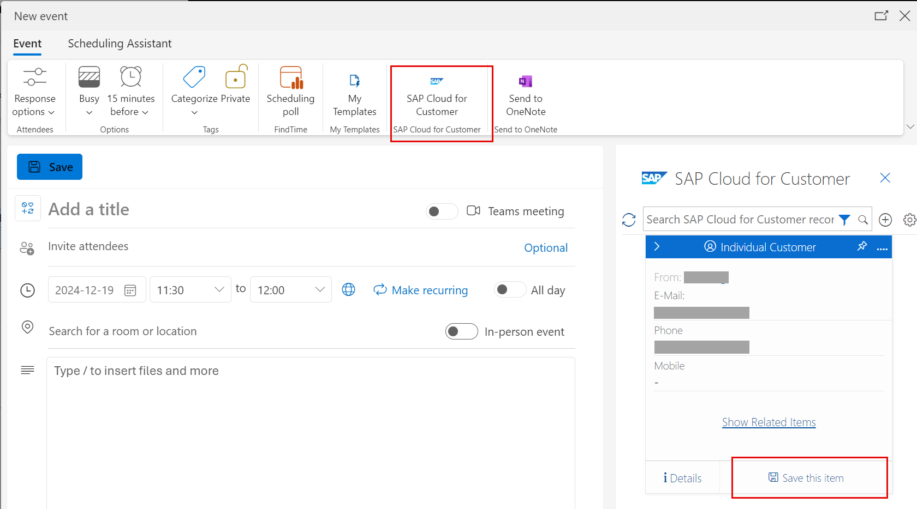Open Details in SAP card
Image resolution: width=917 pixels, height=509 pixels.
tap(682, 478)
